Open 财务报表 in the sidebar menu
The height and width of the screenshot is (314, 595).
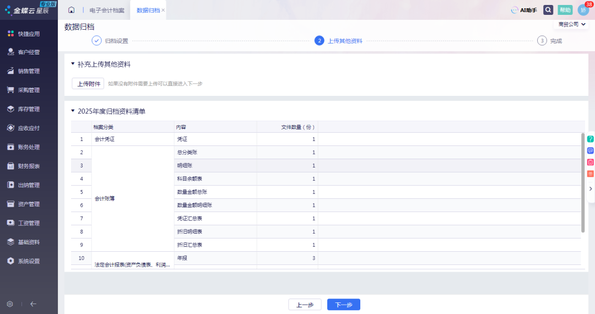coord(29,166)
